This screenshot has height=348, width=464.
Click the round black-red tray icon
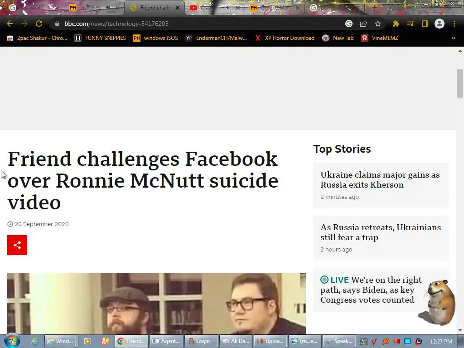[418, 342]
